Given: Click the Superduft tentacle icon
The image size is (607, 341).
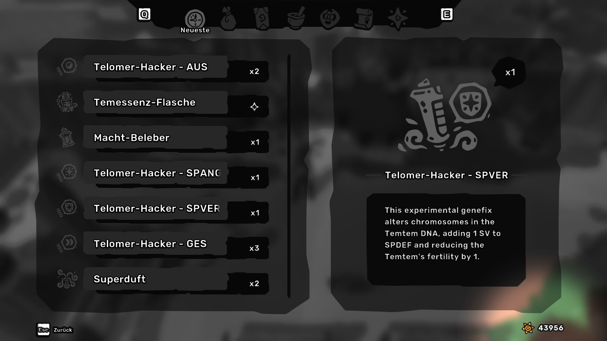Looking at the screenshot, I should (x=67, y=279).
